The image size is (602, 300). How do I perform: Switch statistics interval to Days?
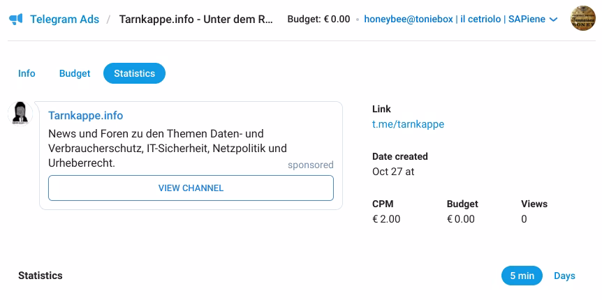coord(564,276)
